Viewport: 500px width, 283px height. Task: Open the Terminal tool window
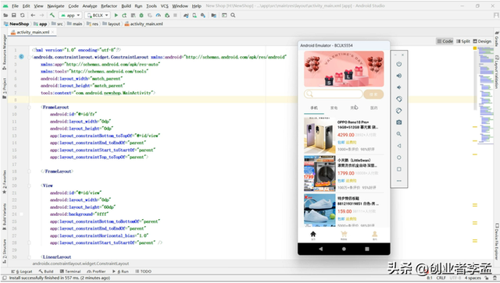point(70,271)
